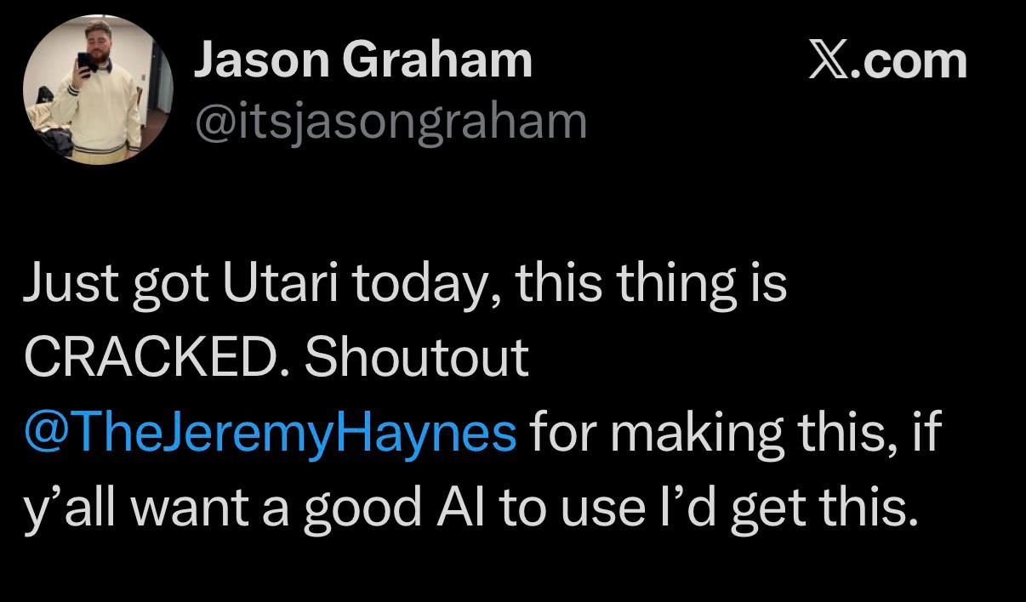Click the word "Shoutout" in the tweet

416,358
